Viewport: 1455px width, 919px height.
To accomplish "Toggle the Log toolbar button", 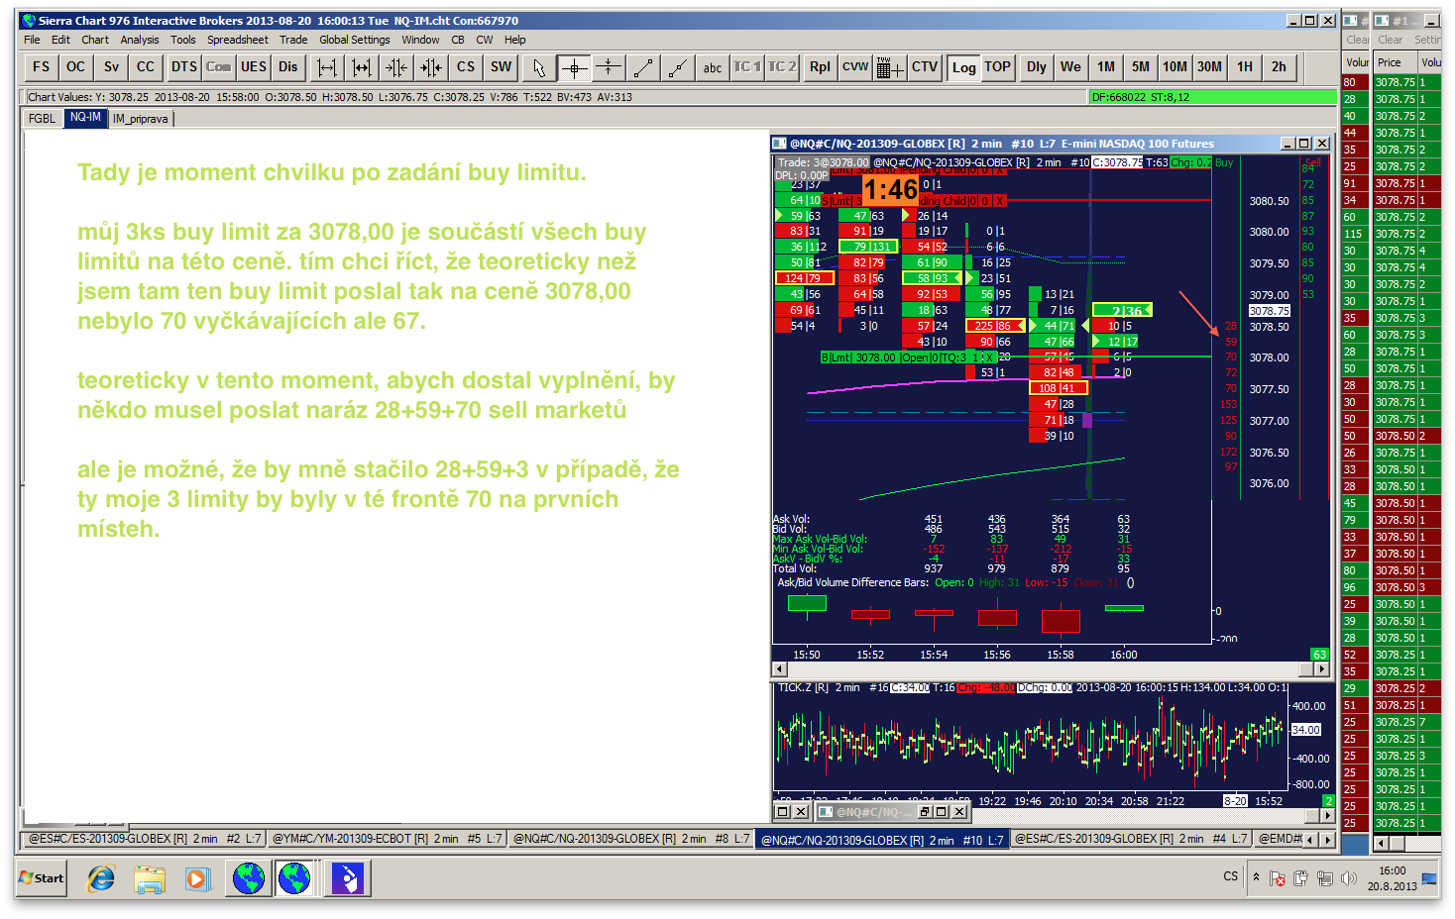I will point(963,67).
